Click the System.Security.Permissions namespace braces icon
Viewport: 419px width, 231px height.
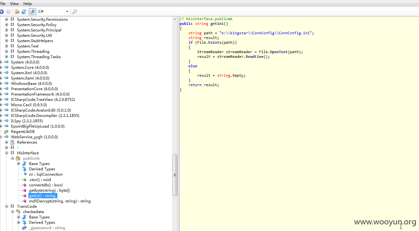[12, 19]
